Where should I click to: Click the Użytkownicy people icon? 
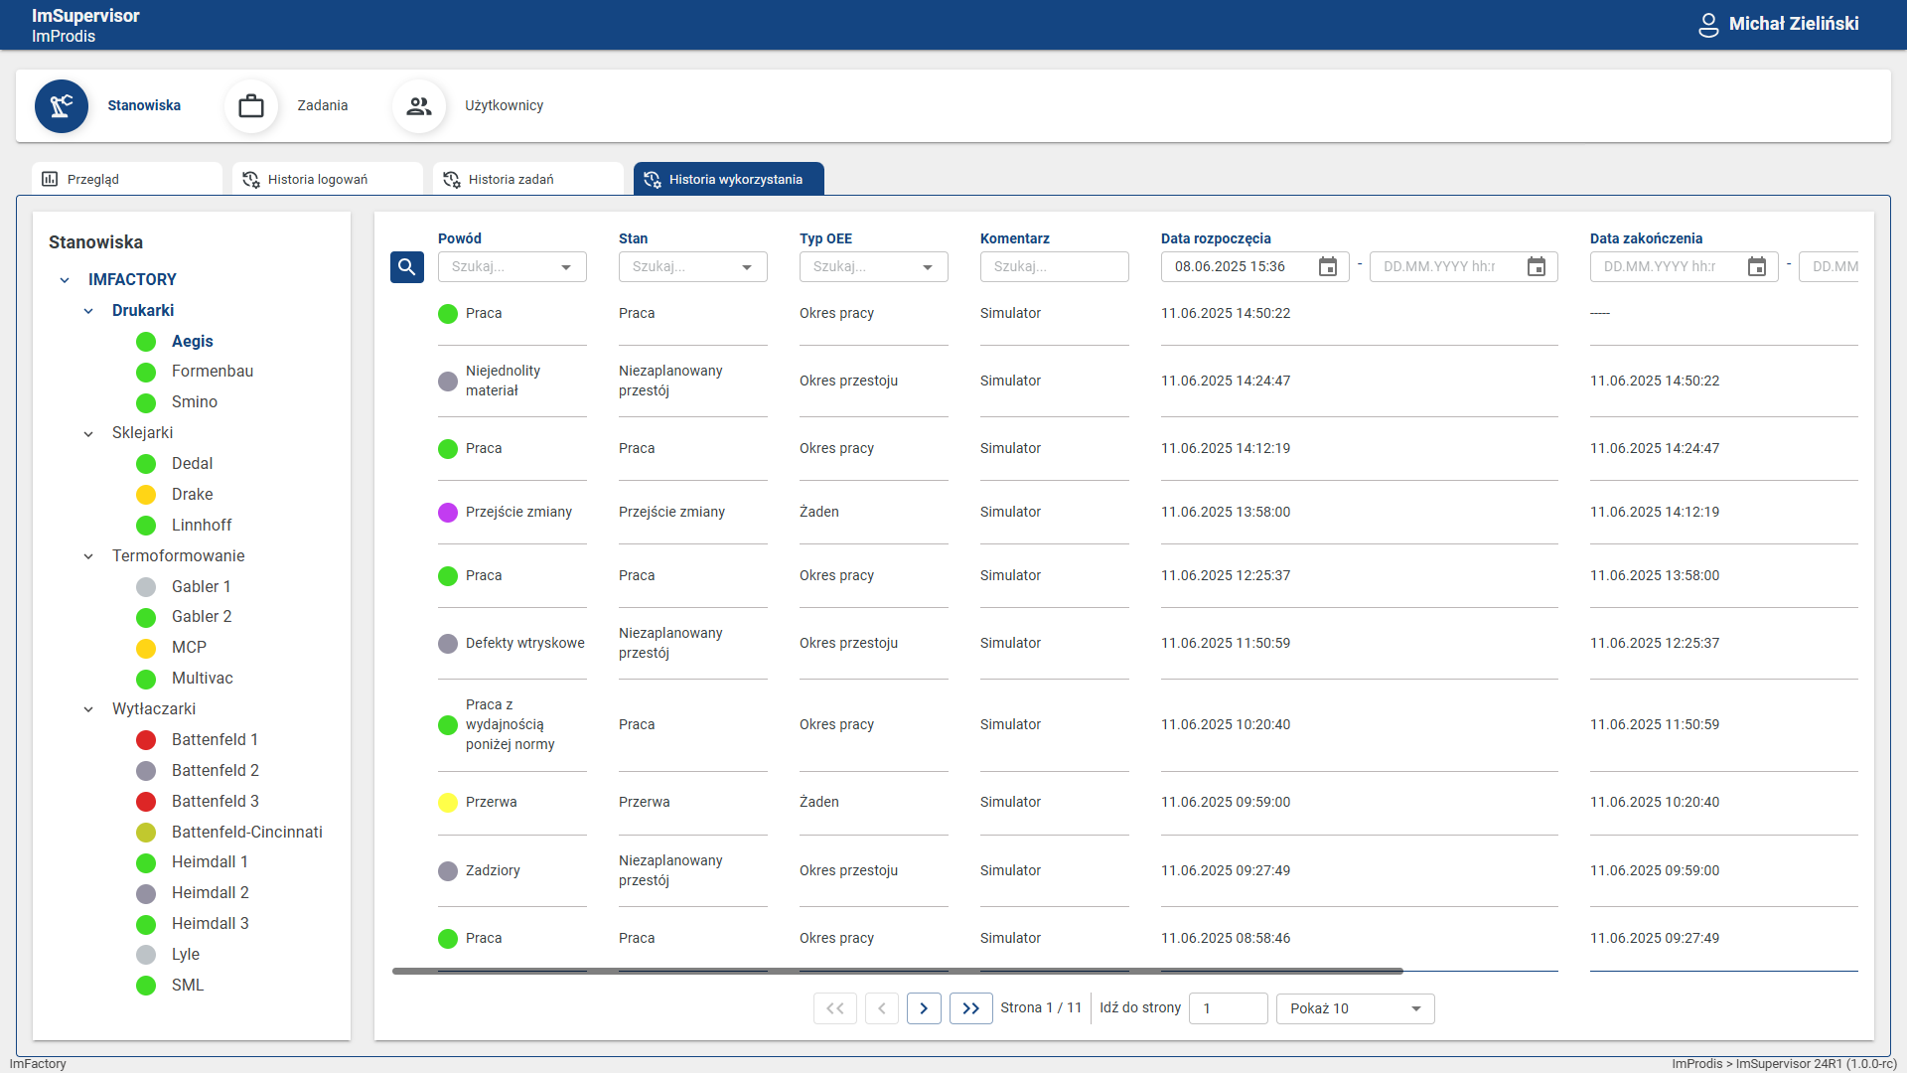click(419, 105)
